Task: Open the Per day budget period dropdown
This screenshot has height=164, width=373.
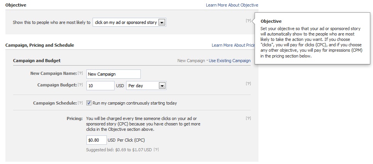Action: coord(146,86)
